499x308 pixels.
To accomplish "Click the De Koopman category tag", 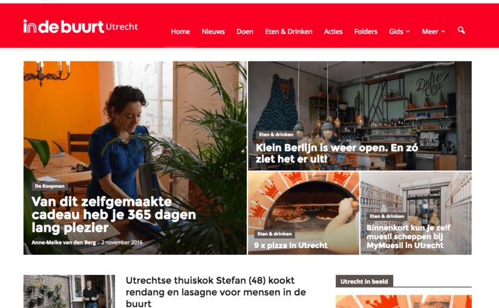I will 50,186.
